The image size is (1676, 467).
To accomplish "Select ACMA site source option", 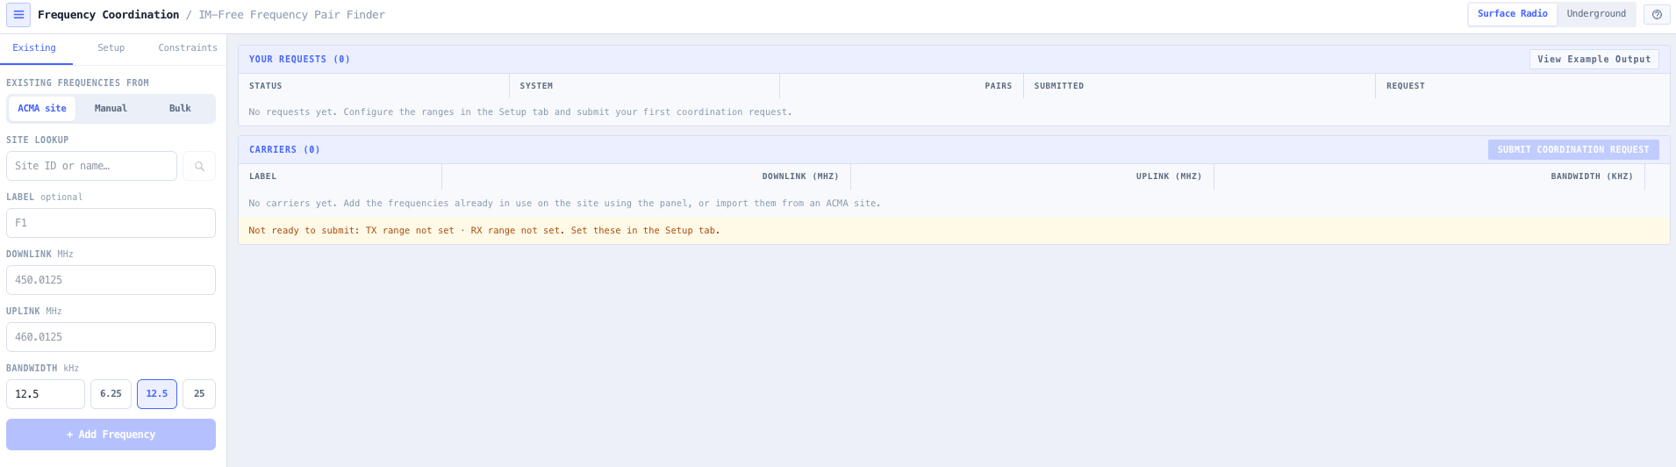I will [x=42, y=109].
